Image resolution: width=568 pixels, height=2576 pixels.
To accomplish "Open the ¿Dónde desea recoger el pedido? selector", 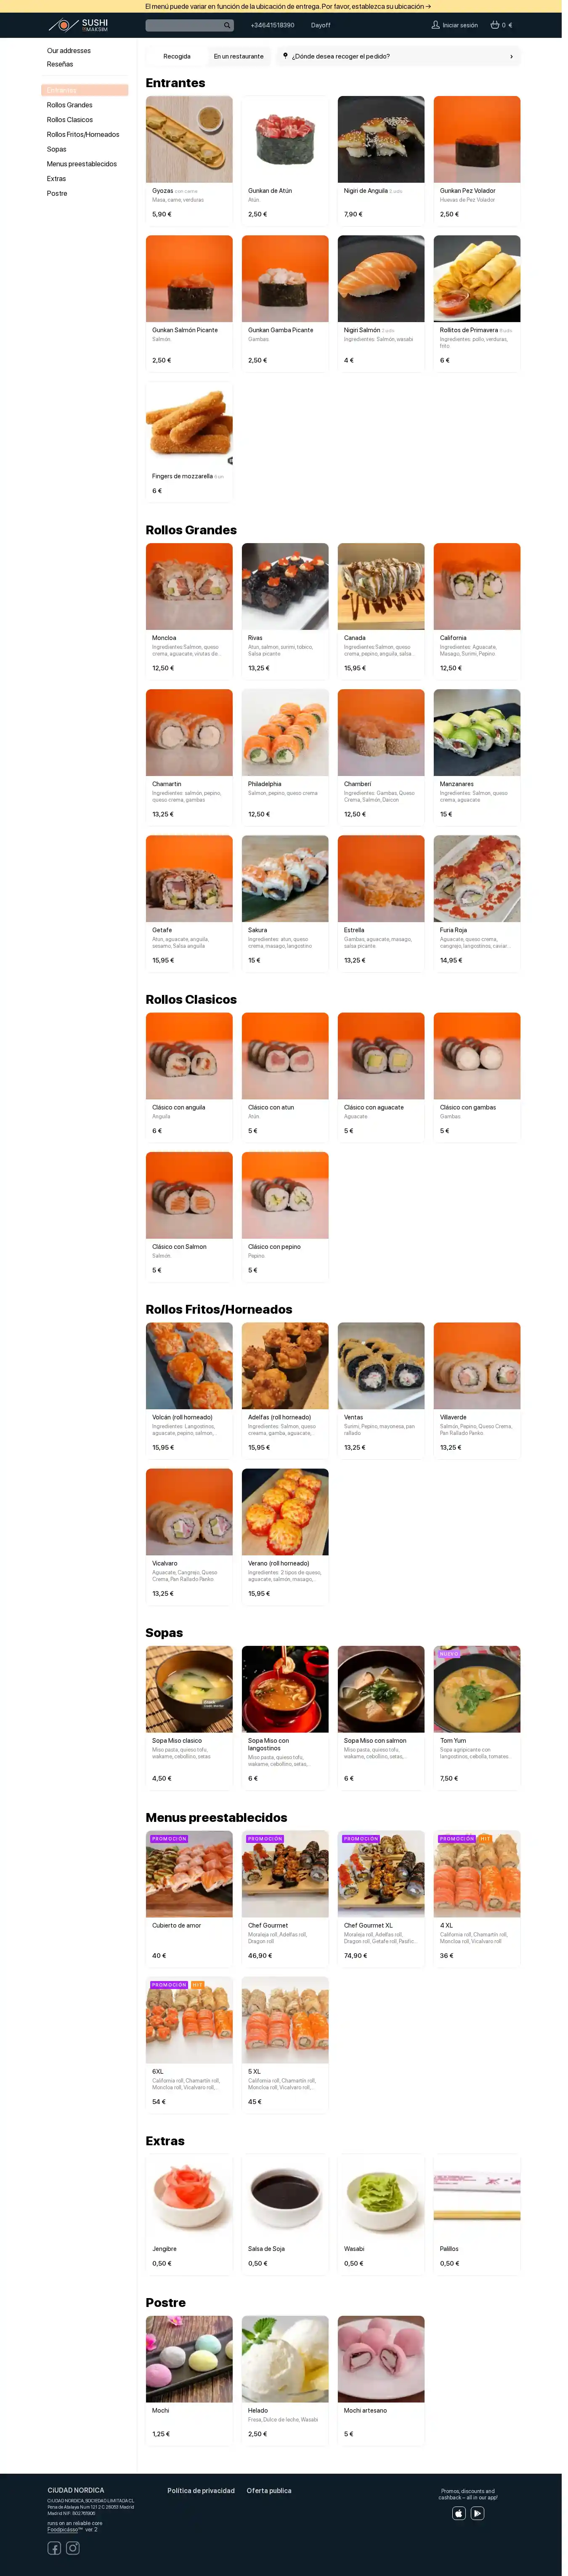I will (x=398, y=56).
